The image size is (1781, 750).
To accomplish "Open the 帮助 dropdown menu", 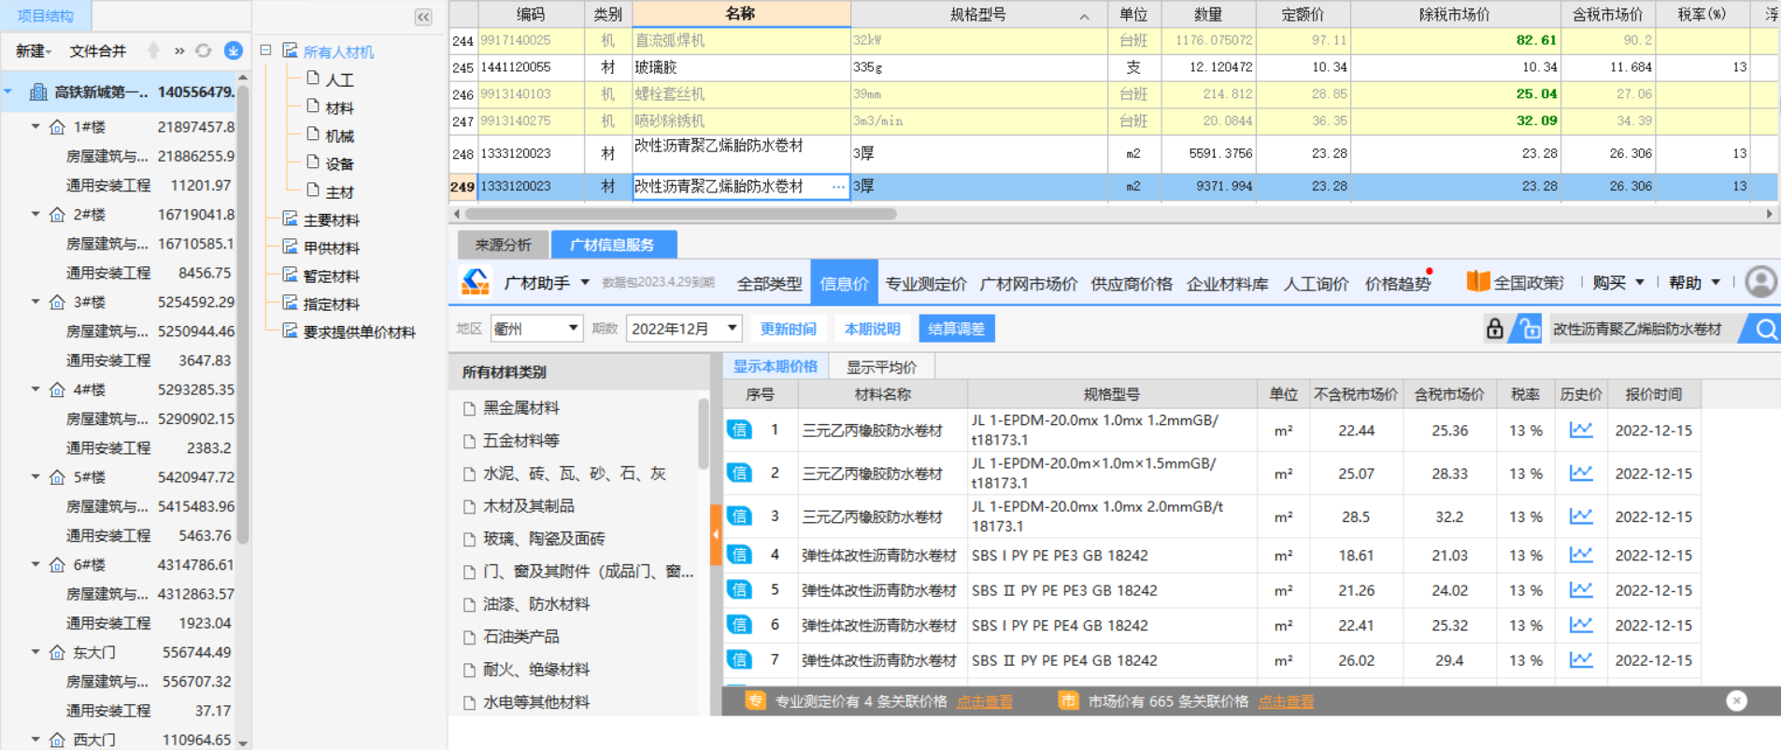I will point(1695,282).
